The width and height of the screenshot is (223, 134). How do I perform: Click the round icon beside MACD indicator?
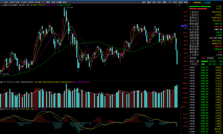(1, 109)
